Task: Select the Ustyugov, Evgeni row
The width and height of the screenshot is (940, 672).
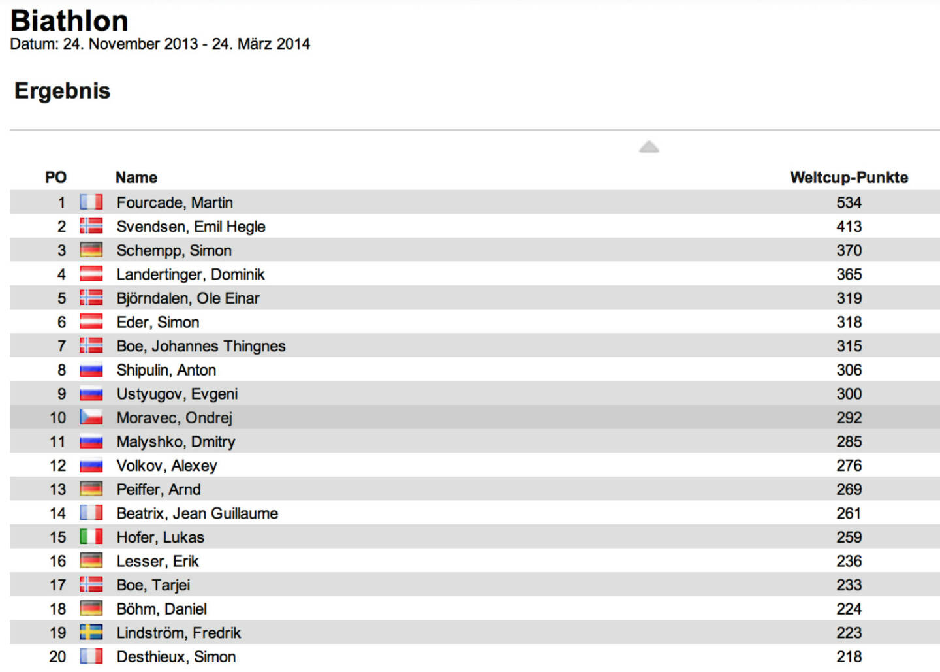Action: [475, 394]
